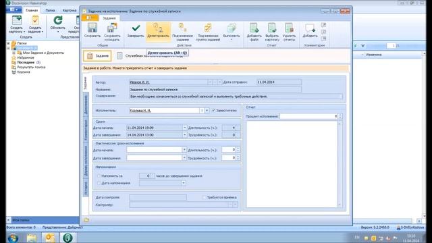
Task: Select the Комментарии vertical side tab
Action: click(86, 130)
